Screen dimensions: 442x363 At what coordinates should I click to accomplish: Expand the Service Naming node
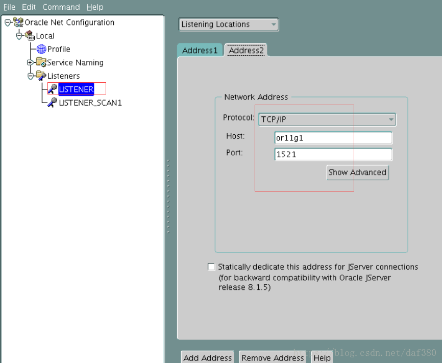click(x=30, y=62)
